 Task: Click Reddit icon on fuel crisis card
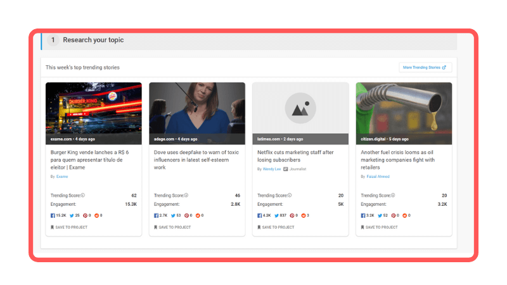(x=405, y=215)
